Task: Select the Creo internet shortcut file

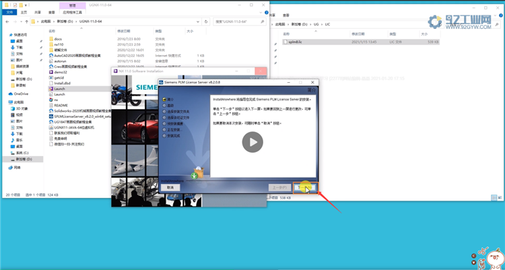Action: pyautogui.click(x=71, y=67)
